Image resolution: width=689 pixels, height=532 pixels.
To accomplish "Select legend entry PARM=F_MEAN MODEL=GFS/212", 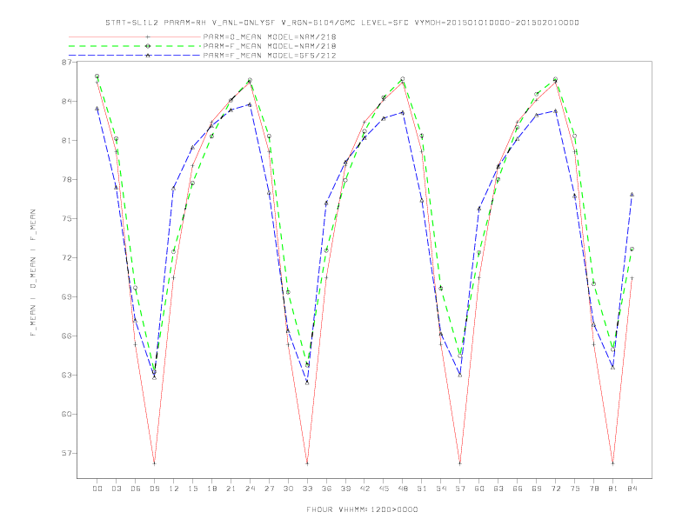I will (270, 56).
